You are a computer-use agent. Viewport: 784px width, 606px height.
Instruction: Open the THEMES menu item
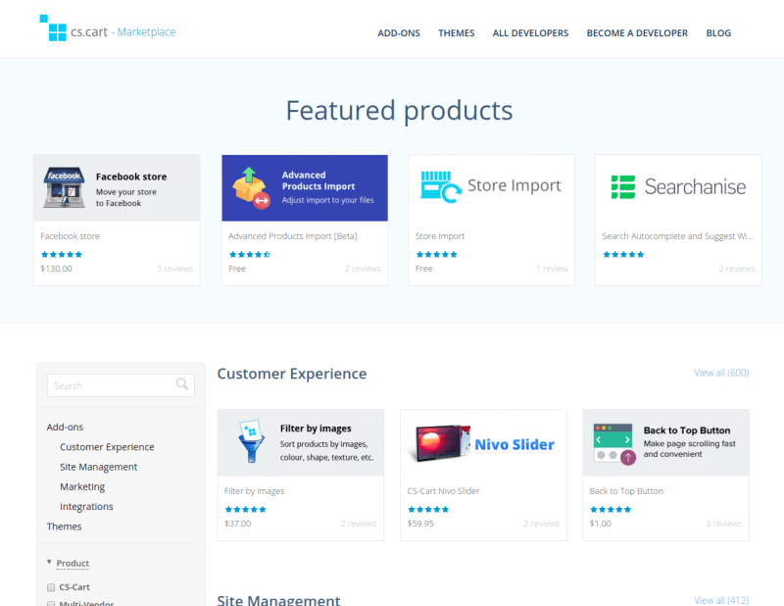[456, 32]
